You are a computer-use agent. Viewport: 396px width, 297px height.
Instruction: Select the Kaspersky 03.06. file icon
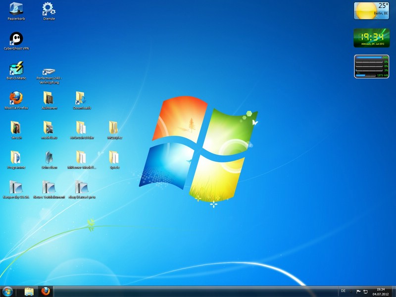click(x=16, y=190)
